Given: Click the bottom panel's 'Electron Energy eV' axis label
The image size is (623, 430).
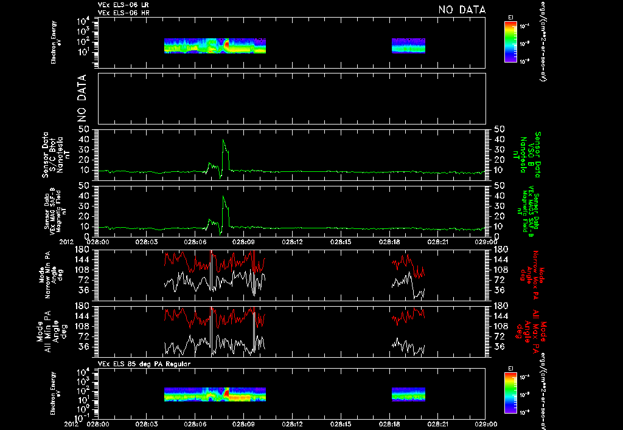Looking at the screenshot, I should (x=56, y=394).
